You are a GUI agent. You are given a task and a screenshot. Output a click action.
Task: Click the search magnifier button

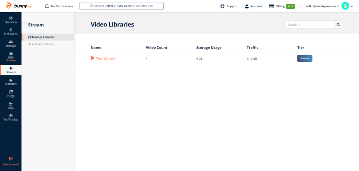click(x=338, y=25)
